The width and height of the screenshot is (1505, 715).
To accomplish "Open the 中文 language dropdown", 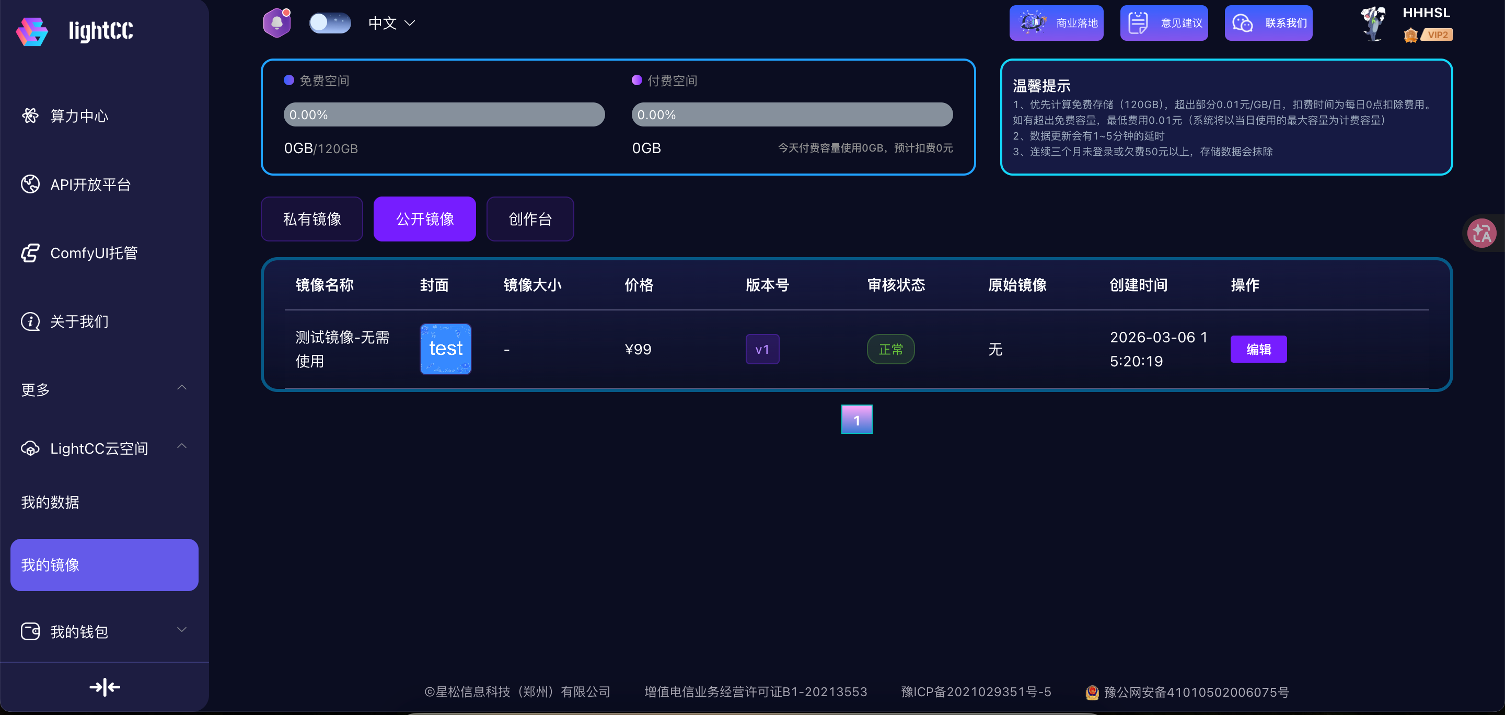I will coord(391,23).
